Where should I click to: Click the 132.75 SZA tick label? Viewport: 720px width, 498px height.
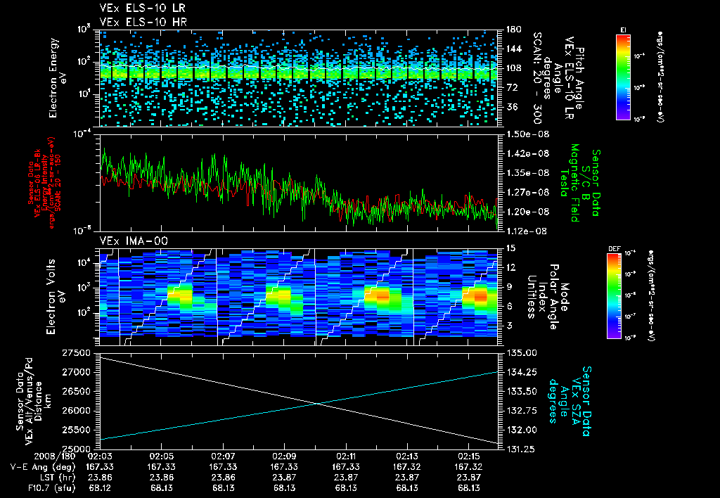tap(521, 411)
